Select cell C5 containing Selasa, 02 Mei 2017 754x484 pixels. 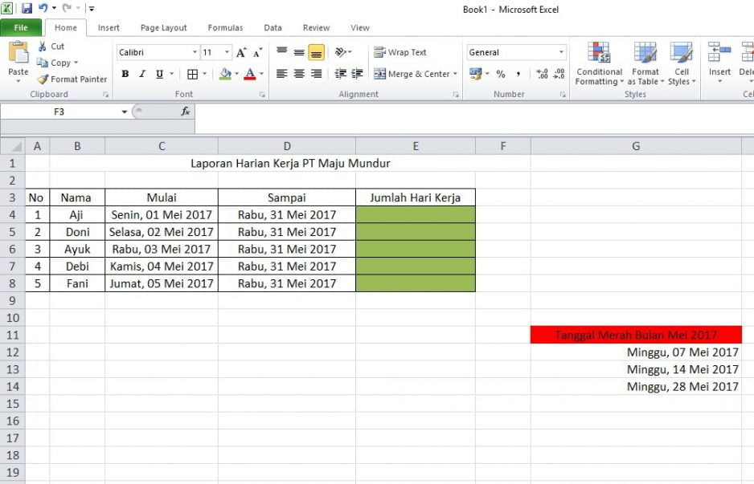(161, 232)
